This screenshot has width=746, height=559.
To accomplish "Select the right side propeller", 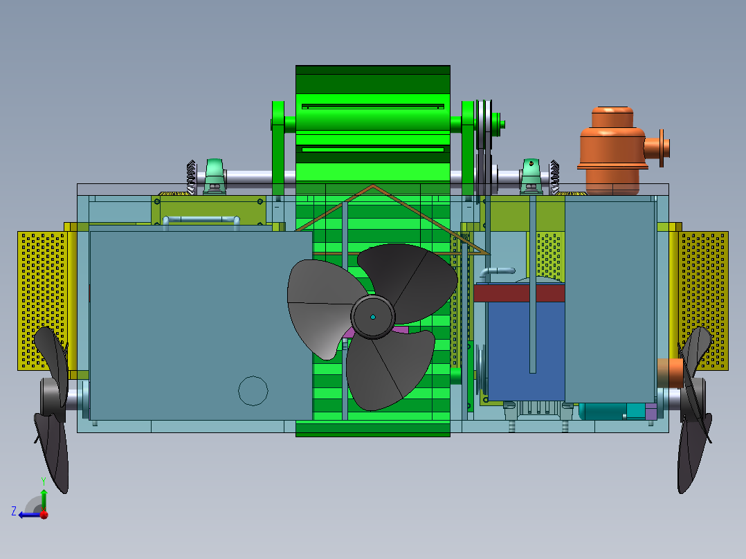I will pos(695,409).
